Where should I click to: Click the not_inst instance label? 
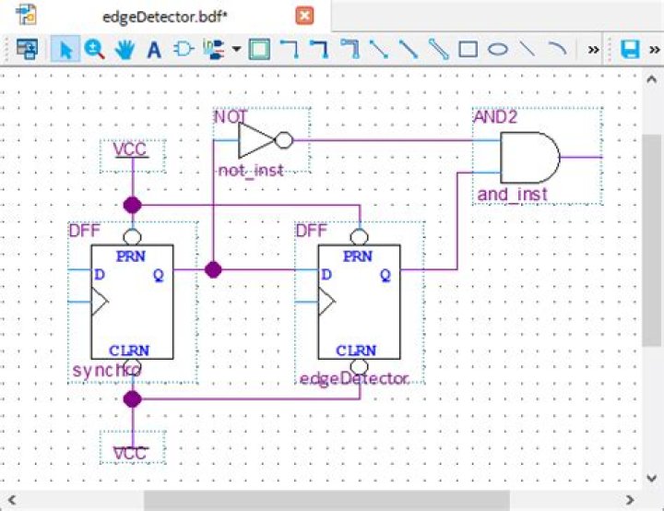[251, 171]
